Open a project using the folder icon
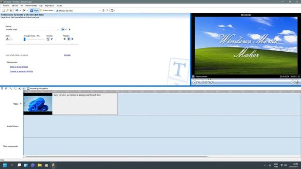Viewport: 301px width, 169px height. pyautogui.click(x=8, y=10)
